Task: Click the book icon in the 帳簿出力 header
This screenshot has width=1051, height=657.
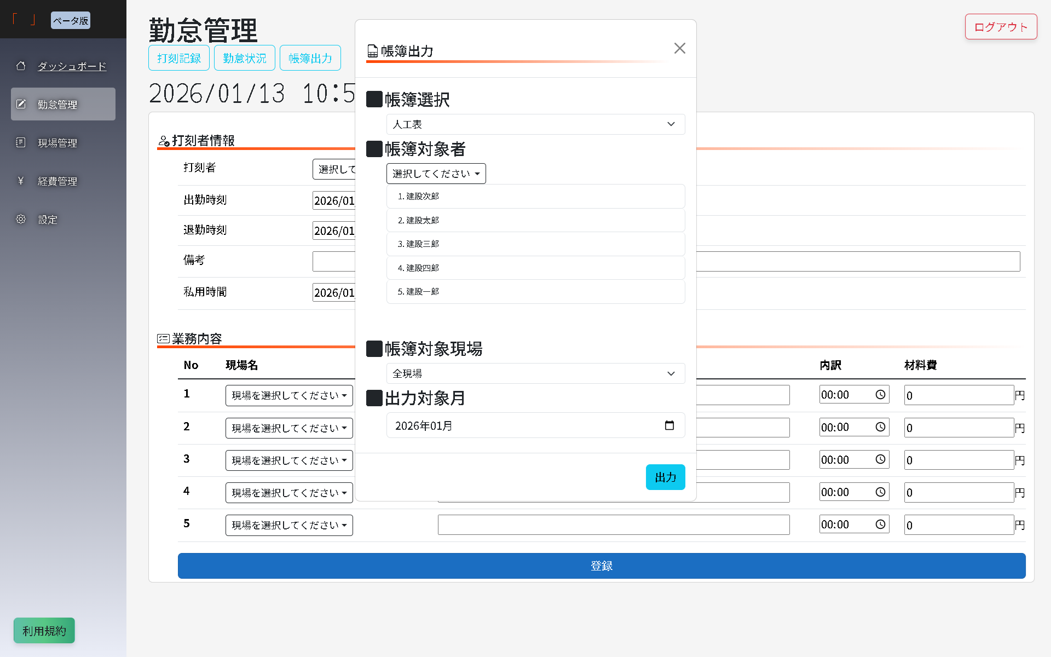Action: (x=373, y=51)
